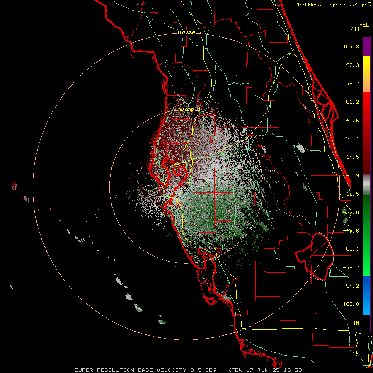This screenshot has height=373, width=373.
Task: Click the Super-Resolution Base Velocity caption
Action: click(189, 370)
